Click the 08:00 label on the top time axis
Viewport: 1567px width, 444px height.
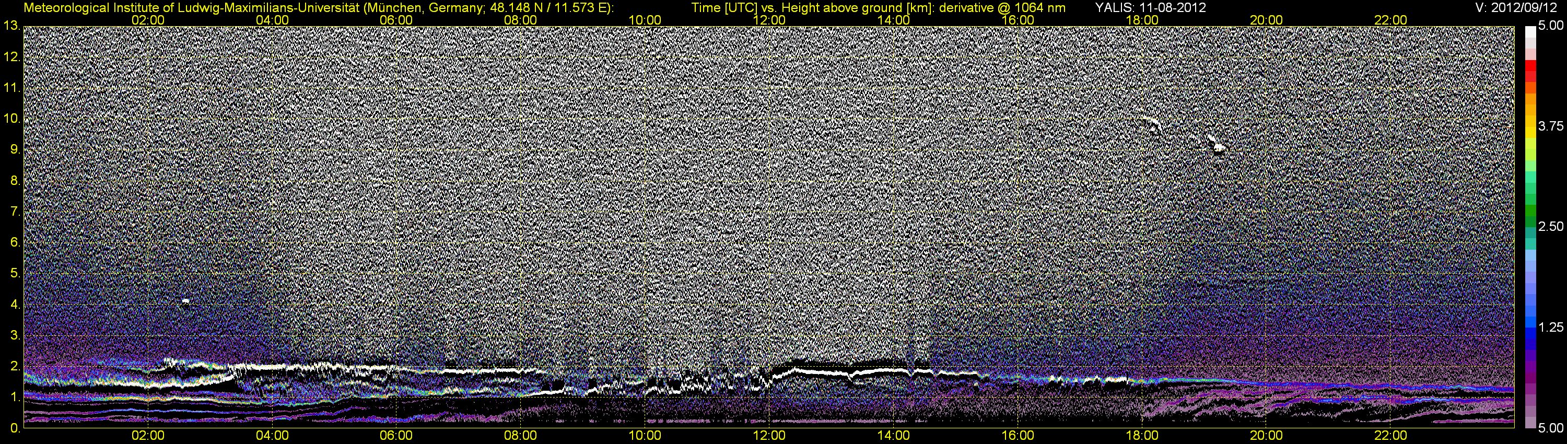[x=521, y=20]
